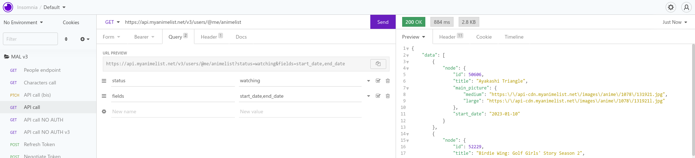695x158 pixels.
Task: Select Characters call request
Action: [x=48, y=83]
